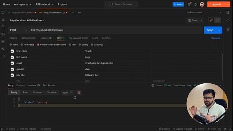Viewport: 233px width, 131px height.
Task: Open Workspaces menu dropdown
Action: [23, 4]
